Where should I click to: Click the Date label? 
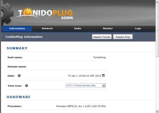pyautogui.click(x=11, y=76)
